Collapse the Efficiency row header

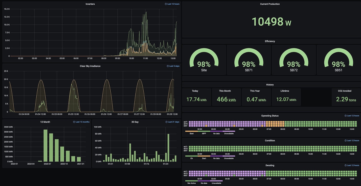(x=270, y=41)
